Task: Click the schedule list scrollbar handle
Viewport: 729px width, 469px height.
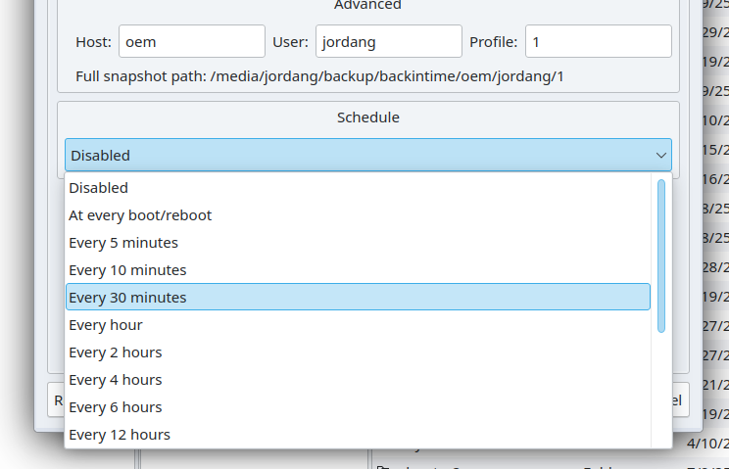Action: (661, 256)
